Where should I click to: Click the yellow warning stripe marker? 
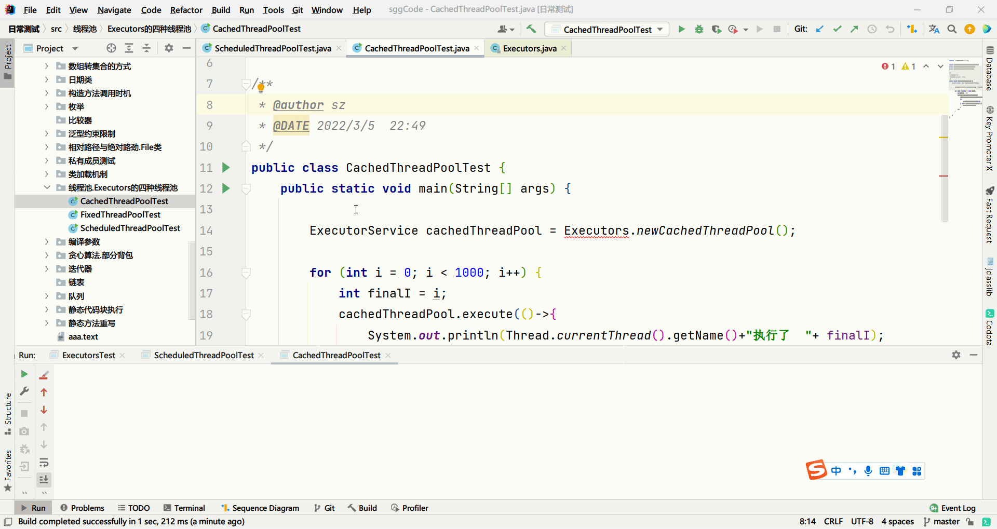click(x=944, y=138)
